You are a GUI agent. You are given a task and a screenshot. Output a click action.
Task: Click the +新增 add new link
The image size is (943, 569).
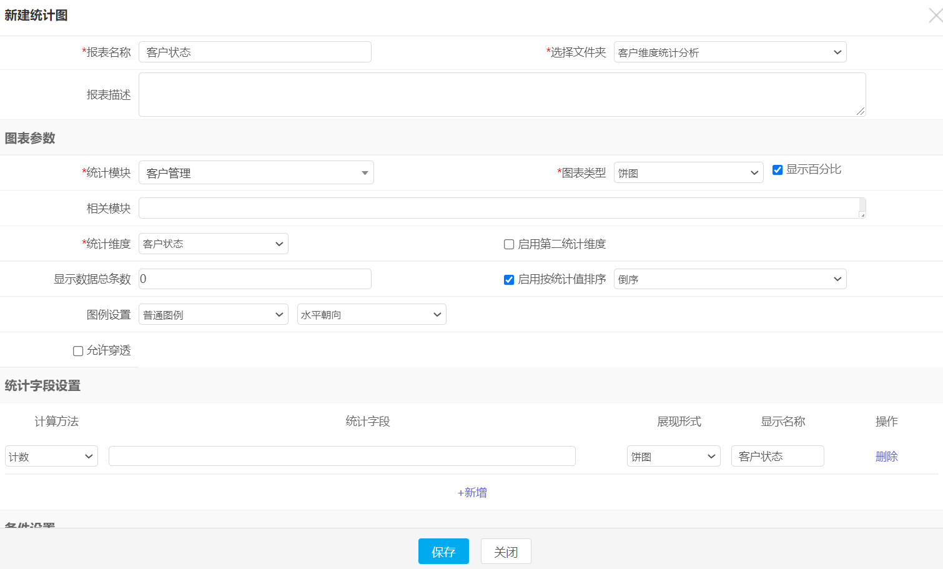[x=472, y=492]
